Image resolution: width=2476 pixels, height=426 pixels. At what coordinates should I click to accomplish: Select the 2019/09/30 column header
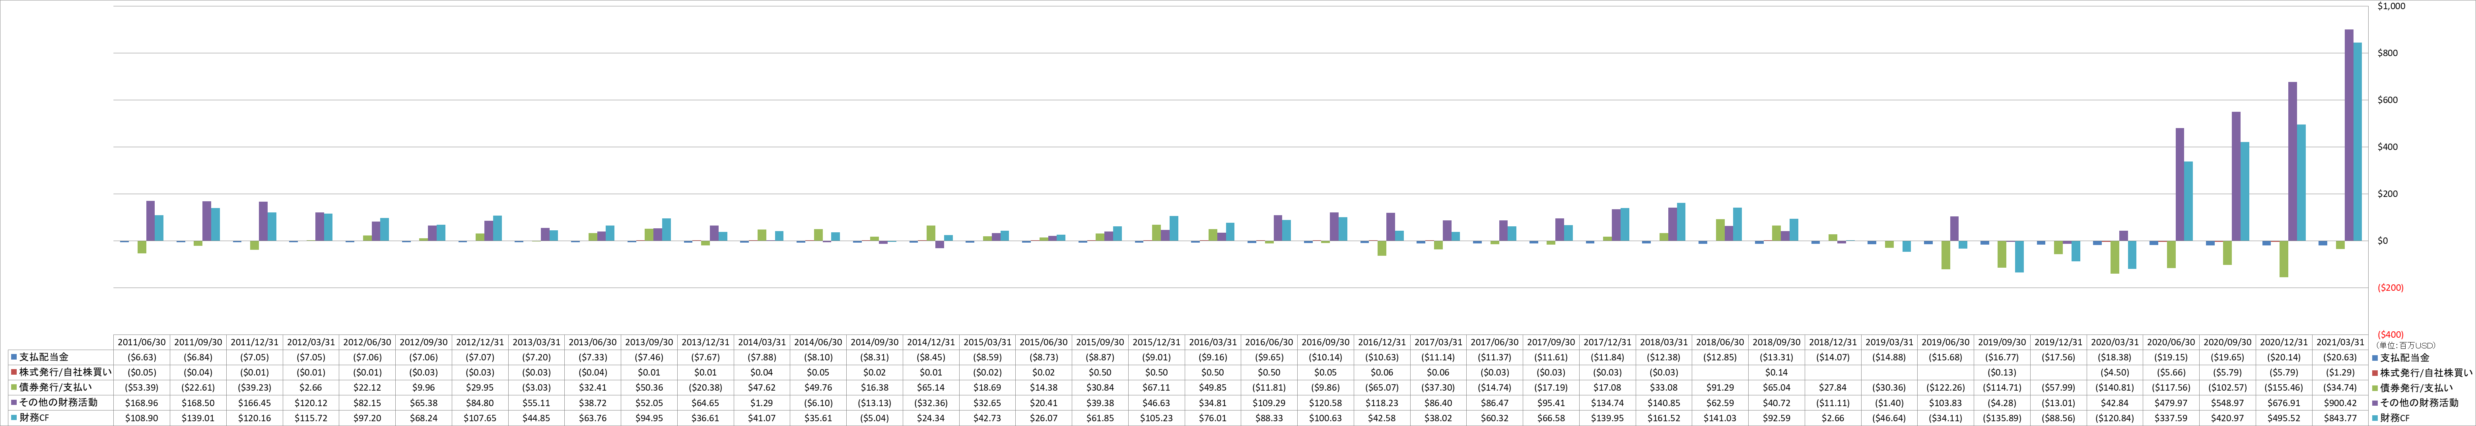[2001, 342]
